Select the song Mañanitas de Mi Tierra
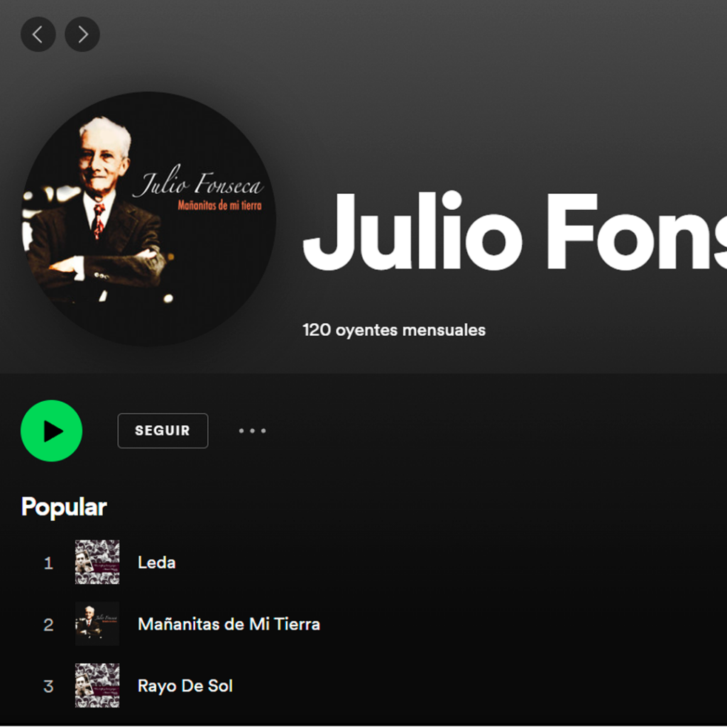727x727 pixels. click(229, 624)
